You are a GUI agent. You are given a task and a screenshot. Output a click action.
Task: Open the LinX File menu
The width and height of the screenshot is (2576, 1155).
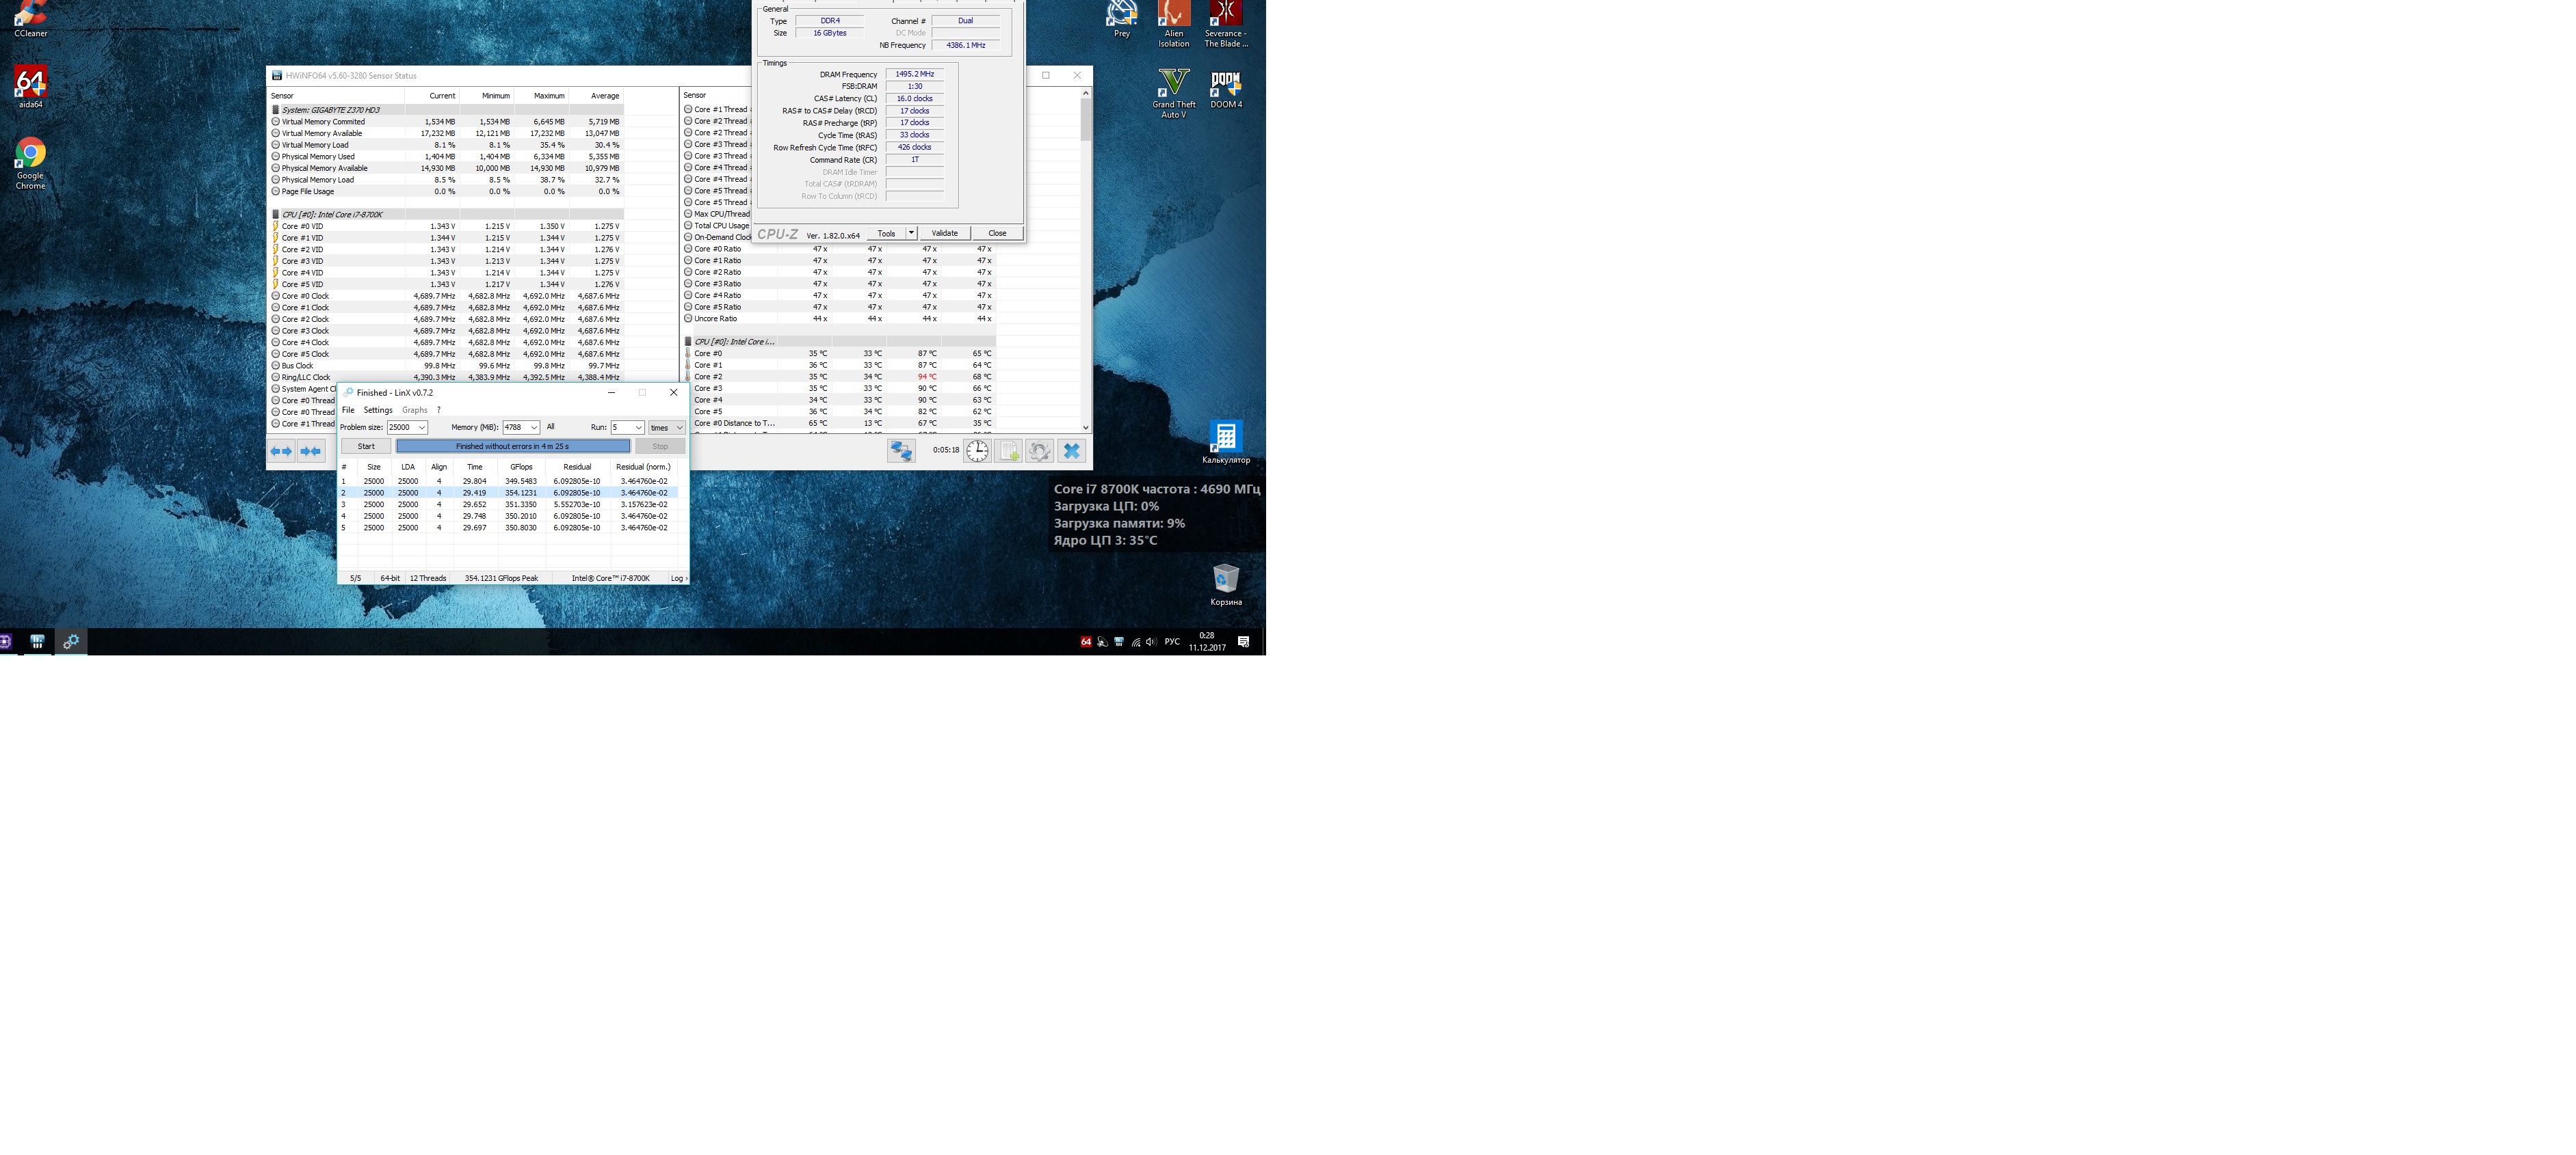(x=348, y=409)
